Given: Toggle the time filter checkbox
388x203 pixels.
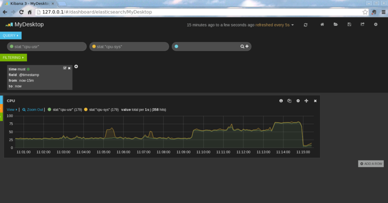Looking at the screenshot, I should (x=65, y=68).
